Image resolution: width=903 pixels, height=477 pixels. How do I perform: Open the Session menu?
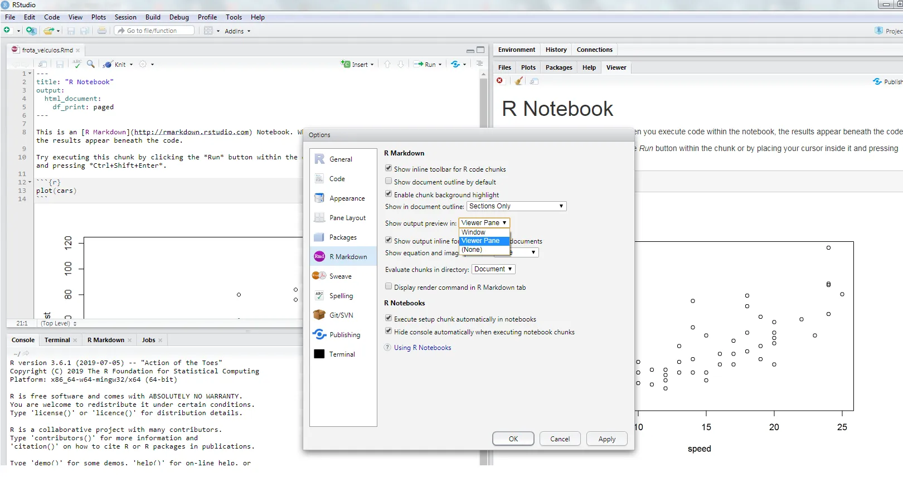coord(125,17)
